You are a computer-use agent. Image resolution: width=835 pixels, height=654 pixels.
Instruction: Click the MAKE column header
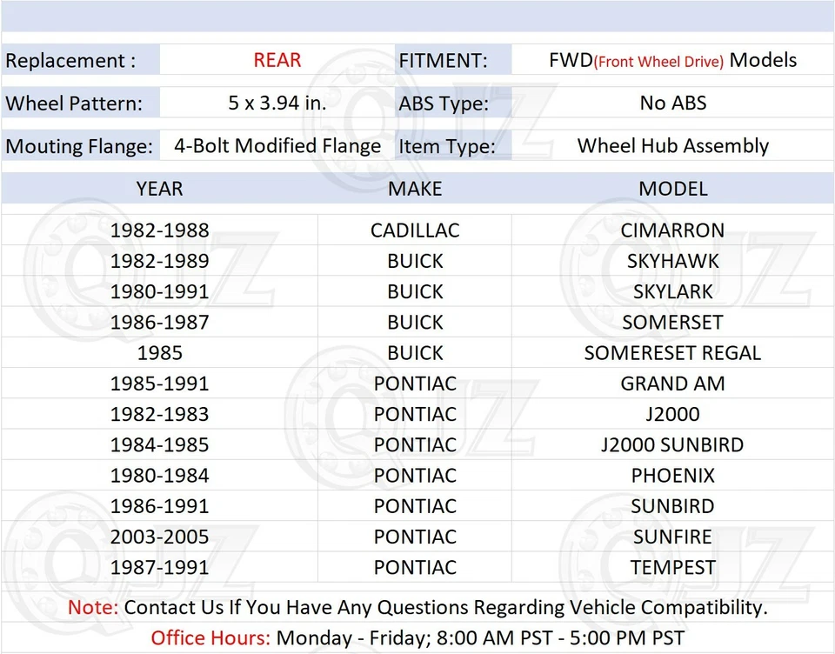(x=415, y=189)
